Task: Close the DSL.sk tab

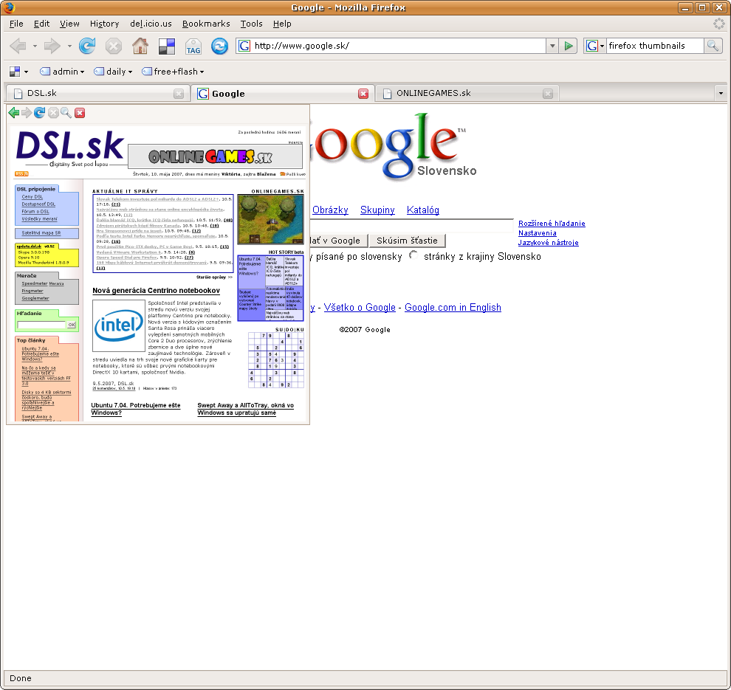Action: click(x=179, y=94)
